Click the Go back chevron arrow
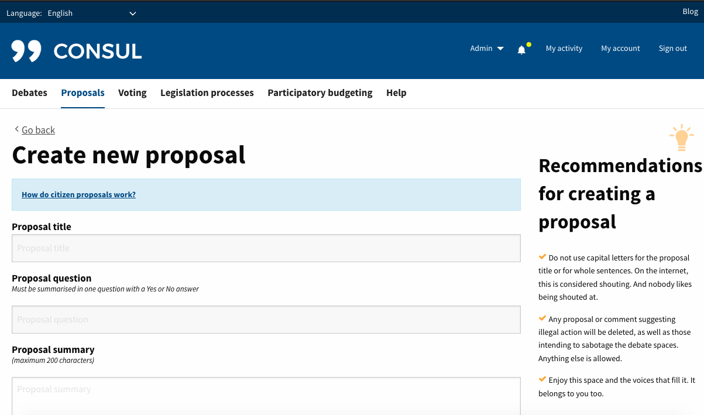The height and width of the screenshot is (415, 704). click(17, 129)
